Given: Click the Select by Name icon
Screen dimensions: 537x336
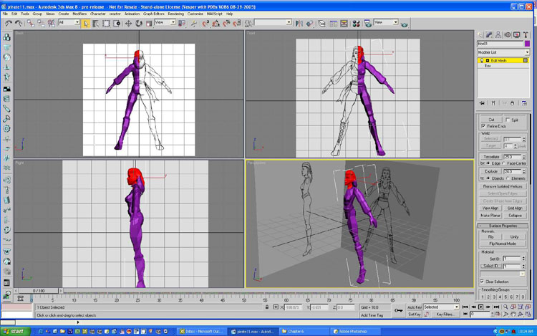Looking at the screenshot, I should click(x=96, y=23).
